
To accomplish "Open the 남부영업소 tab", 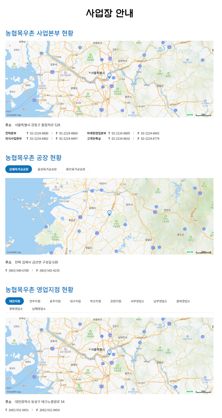I will pyautogui.click(x=160, y=301).
